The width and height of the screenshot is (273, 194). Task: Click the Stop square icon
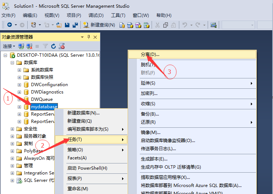37,46
